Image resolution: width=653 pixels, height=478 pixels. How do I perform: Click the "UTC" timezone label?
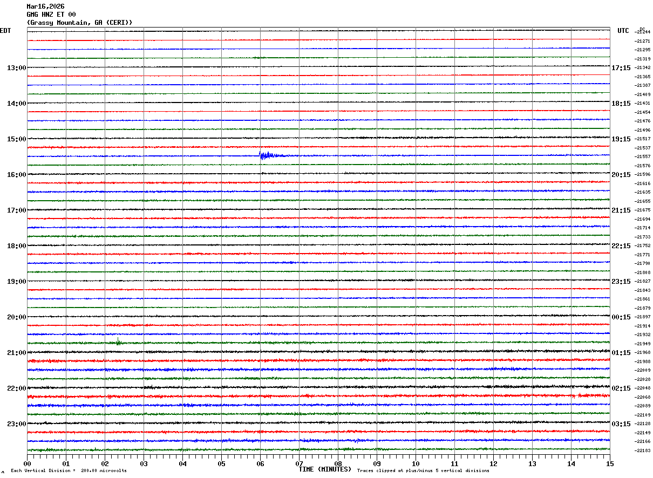coord(623,31)
